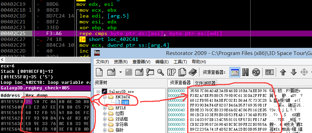The height and width of the screenshot is (133, 312).
Task: Click the folder icon beside RFILE
Action: (x=111, y=108)
